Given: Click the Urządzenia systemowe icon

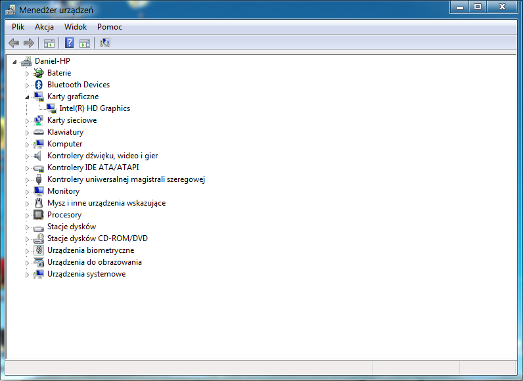Looking at the screenshot, I should coord(39,274).
